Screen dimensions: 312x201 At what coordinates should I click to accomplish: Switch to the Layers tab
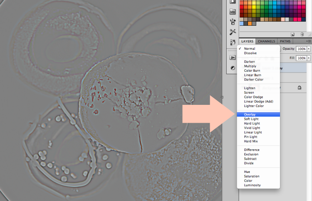(x=248, y=41)
